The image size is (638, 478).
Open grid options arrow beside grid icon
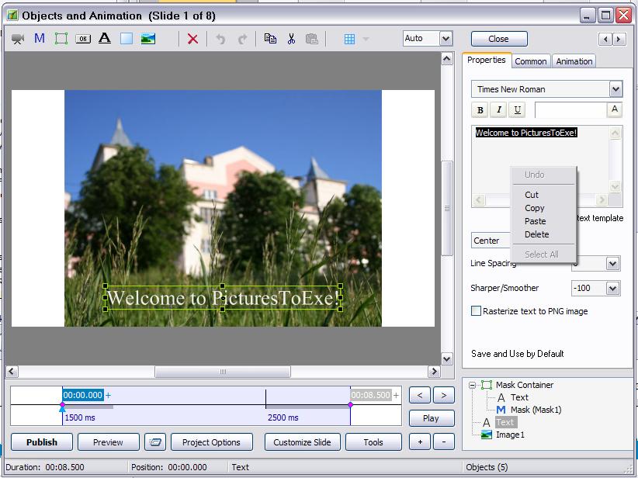(366, 39)
